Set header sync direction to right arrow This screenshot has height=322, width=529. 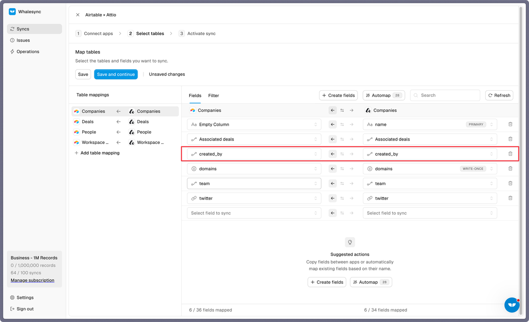point(352,110)
